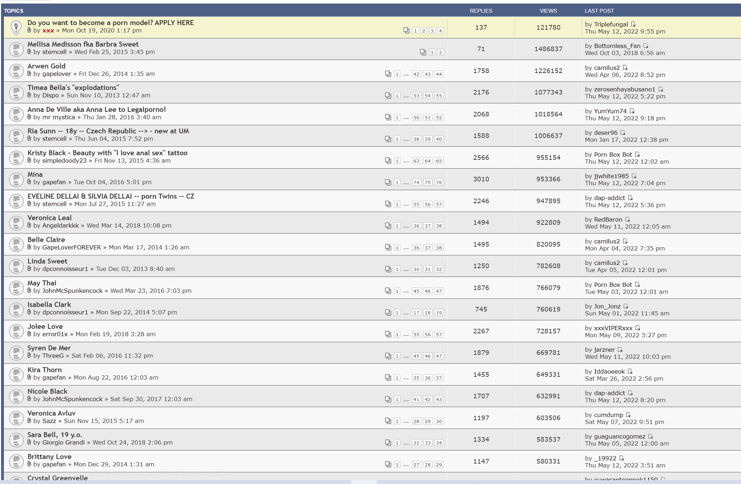Open page 1 of Brittany Love thread

point(397,465)
